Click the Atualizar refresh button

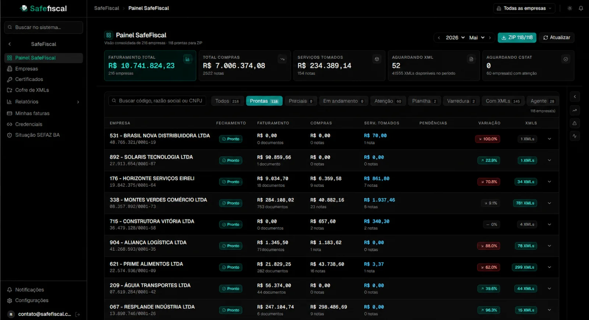557,38
